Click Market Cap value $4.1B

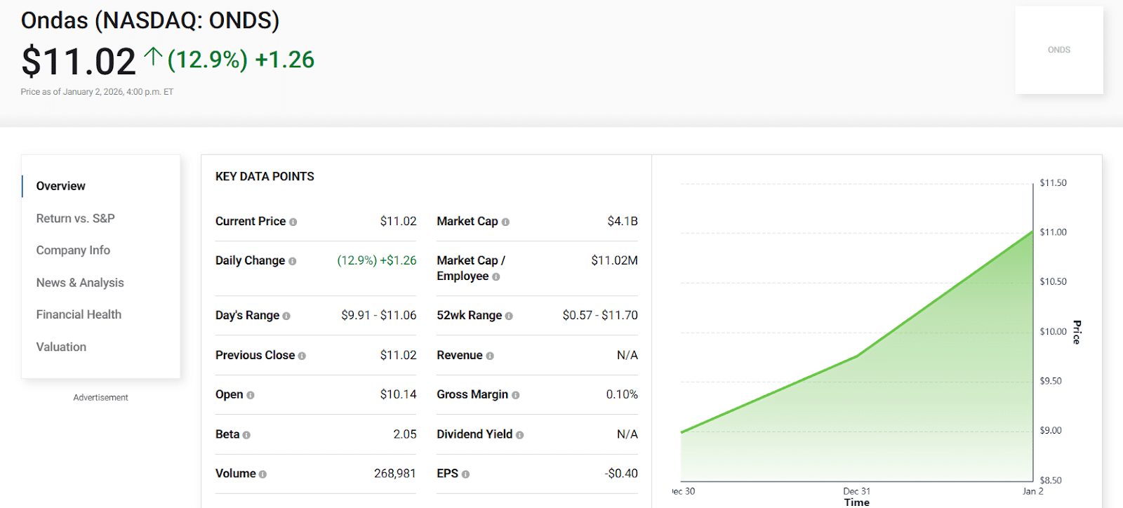(x=623, y=221)
